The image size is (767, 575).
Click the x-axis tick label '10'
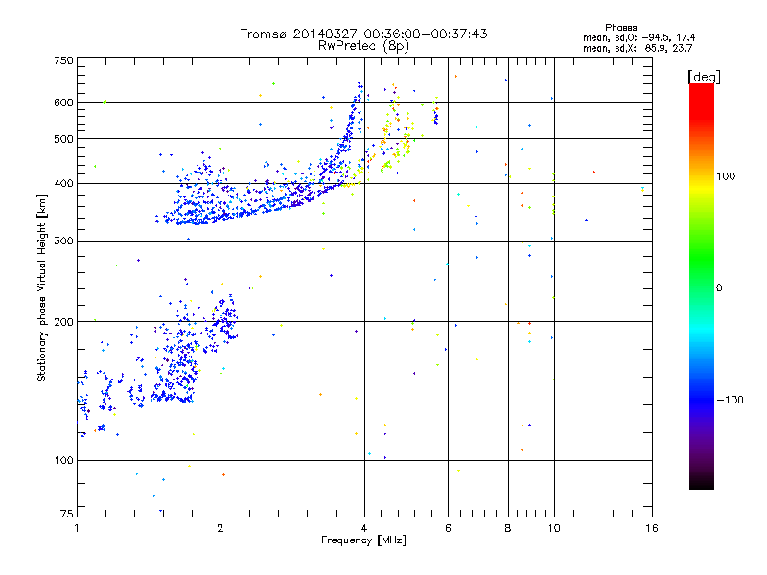(x=554, y=528)
